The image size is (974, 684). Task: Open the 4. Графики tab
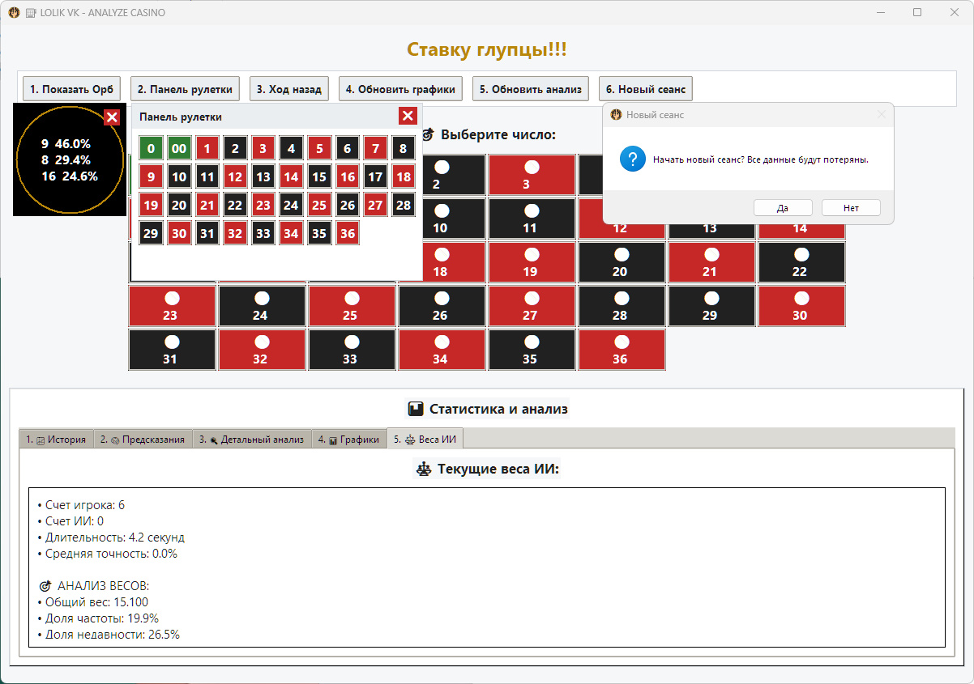tap(349, 440)
